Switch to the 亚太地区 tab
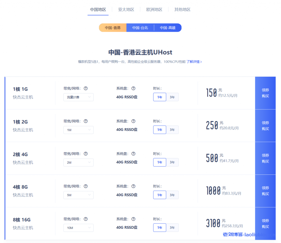The height and width of the screenshot is (243, 281). click(x=126, y=10)
